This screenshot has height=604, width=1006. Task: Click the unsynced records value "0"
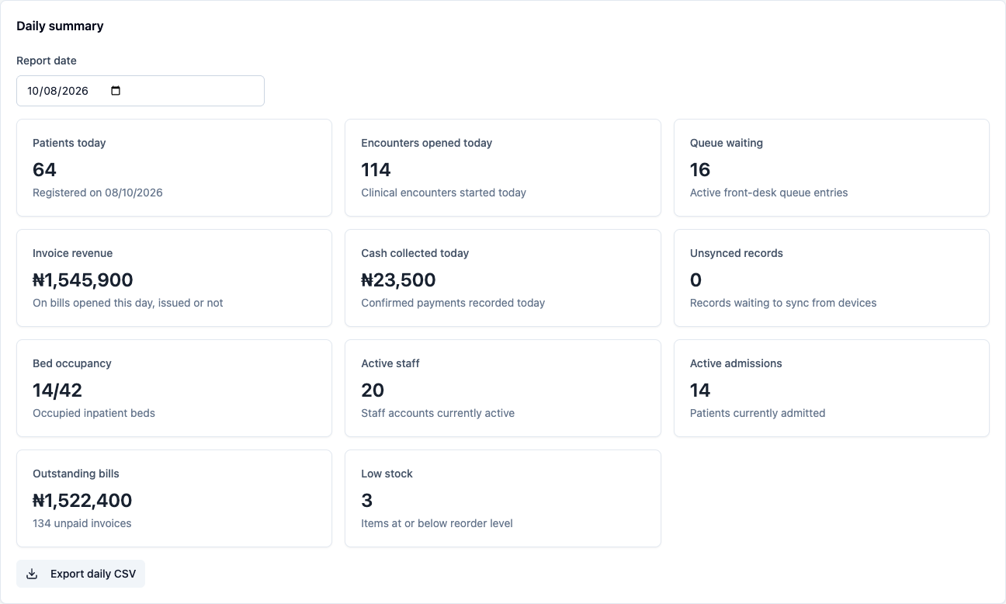[696, 279]
